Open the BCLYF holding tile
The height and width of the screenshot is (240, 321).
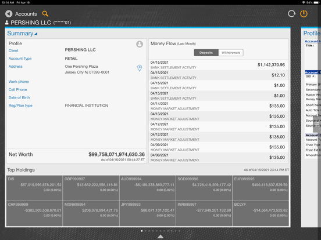(261, 213)
